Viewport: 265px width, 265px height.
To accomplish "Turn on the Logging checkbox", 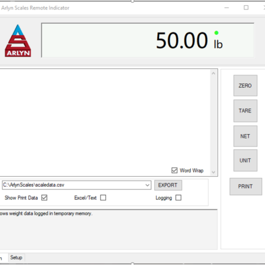I will coord(178,198).
